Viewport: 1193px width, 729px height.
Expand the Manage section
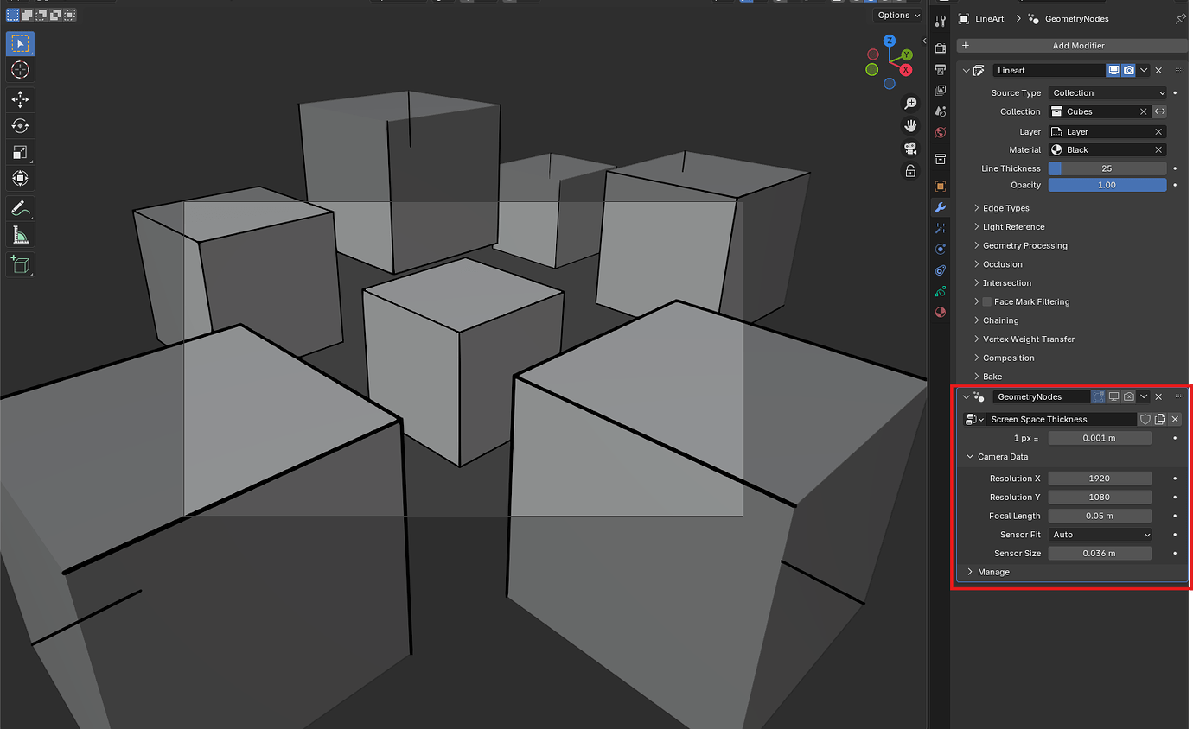(988, 572)
